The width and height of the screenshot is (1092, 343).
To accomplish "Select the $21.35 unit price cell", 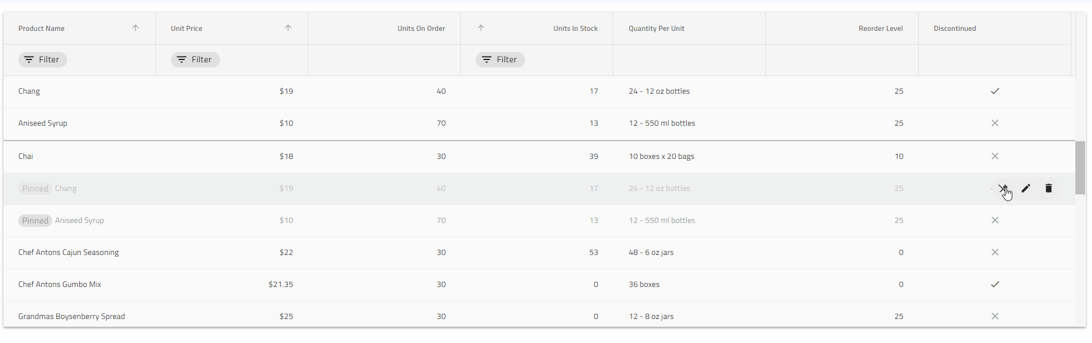I will tap(280, 284).
